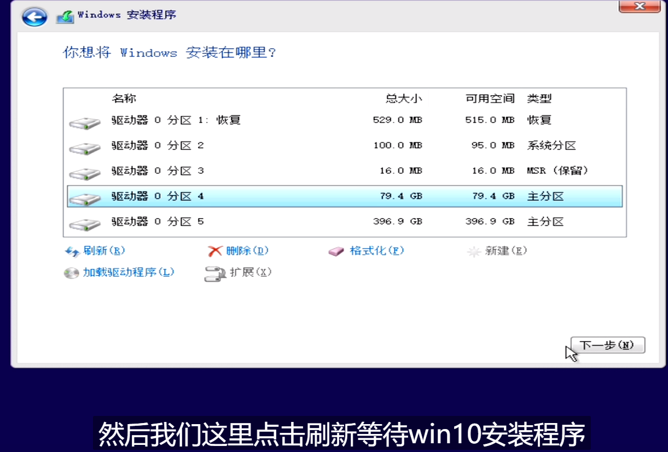The height and width of the screenshot is (452, 668).
Task: Click free space 95.0 MB
Action: tap(493, 145)
